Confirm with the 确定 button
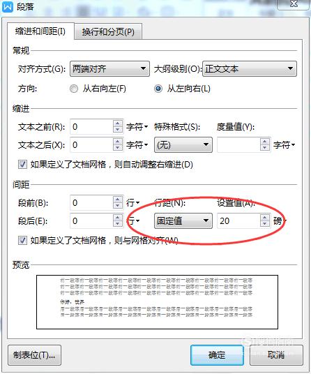311x374 pixels. click(x=217, y=355)
